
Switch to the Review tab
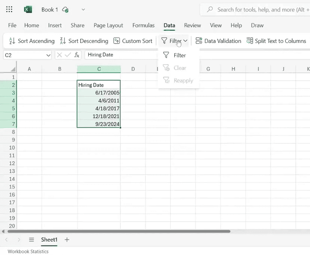(192, 25)
